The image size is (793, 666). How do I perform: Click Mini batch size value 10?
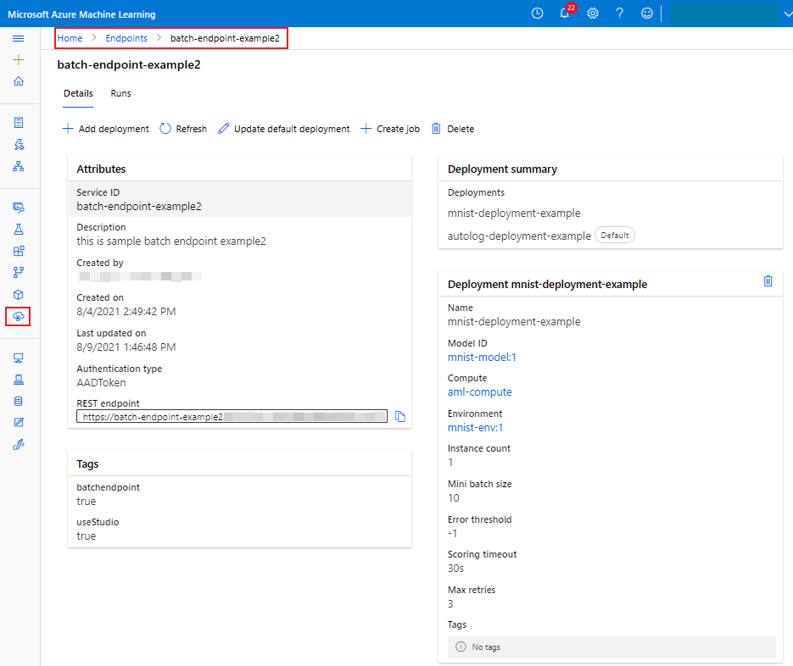(453, 497)
